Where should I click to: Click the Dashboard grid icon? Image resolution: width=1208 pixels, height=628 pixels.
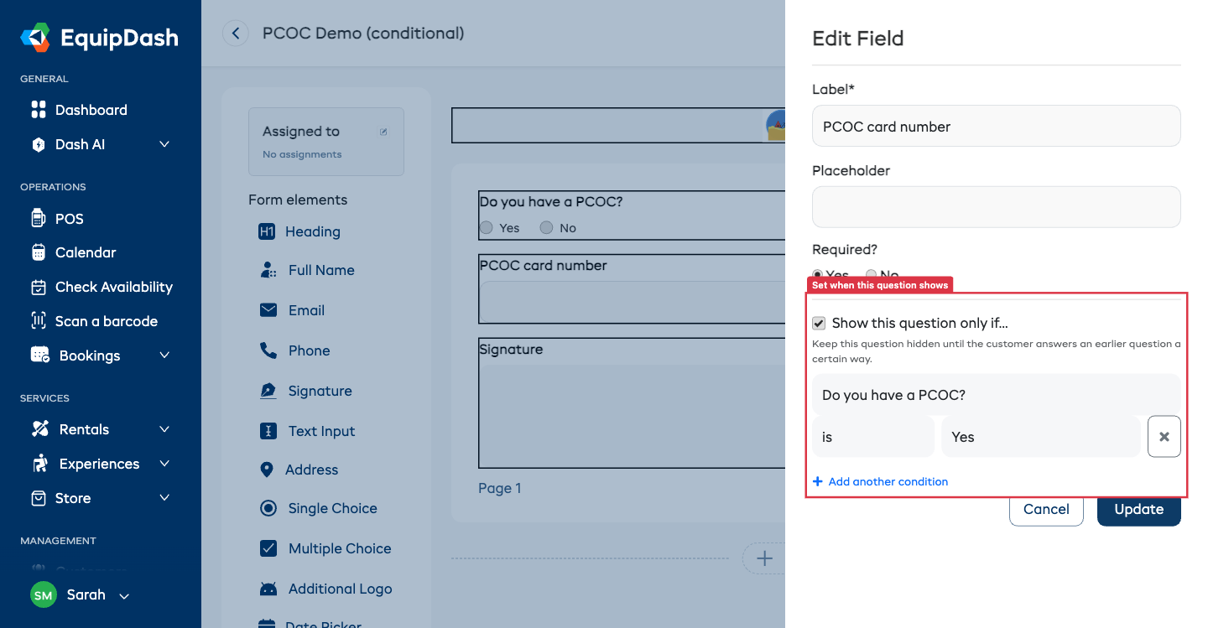[38, 110]
